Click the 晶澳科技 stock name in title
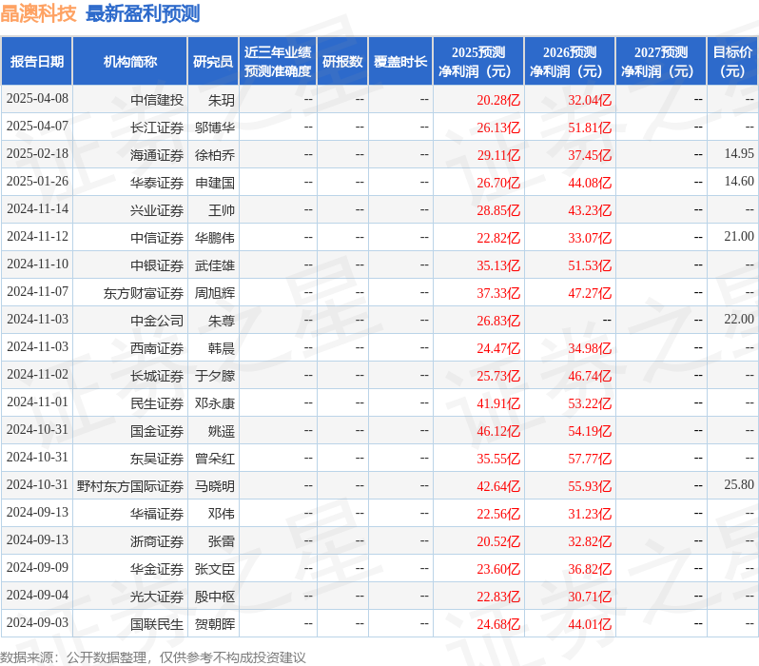 coord(38,14)
